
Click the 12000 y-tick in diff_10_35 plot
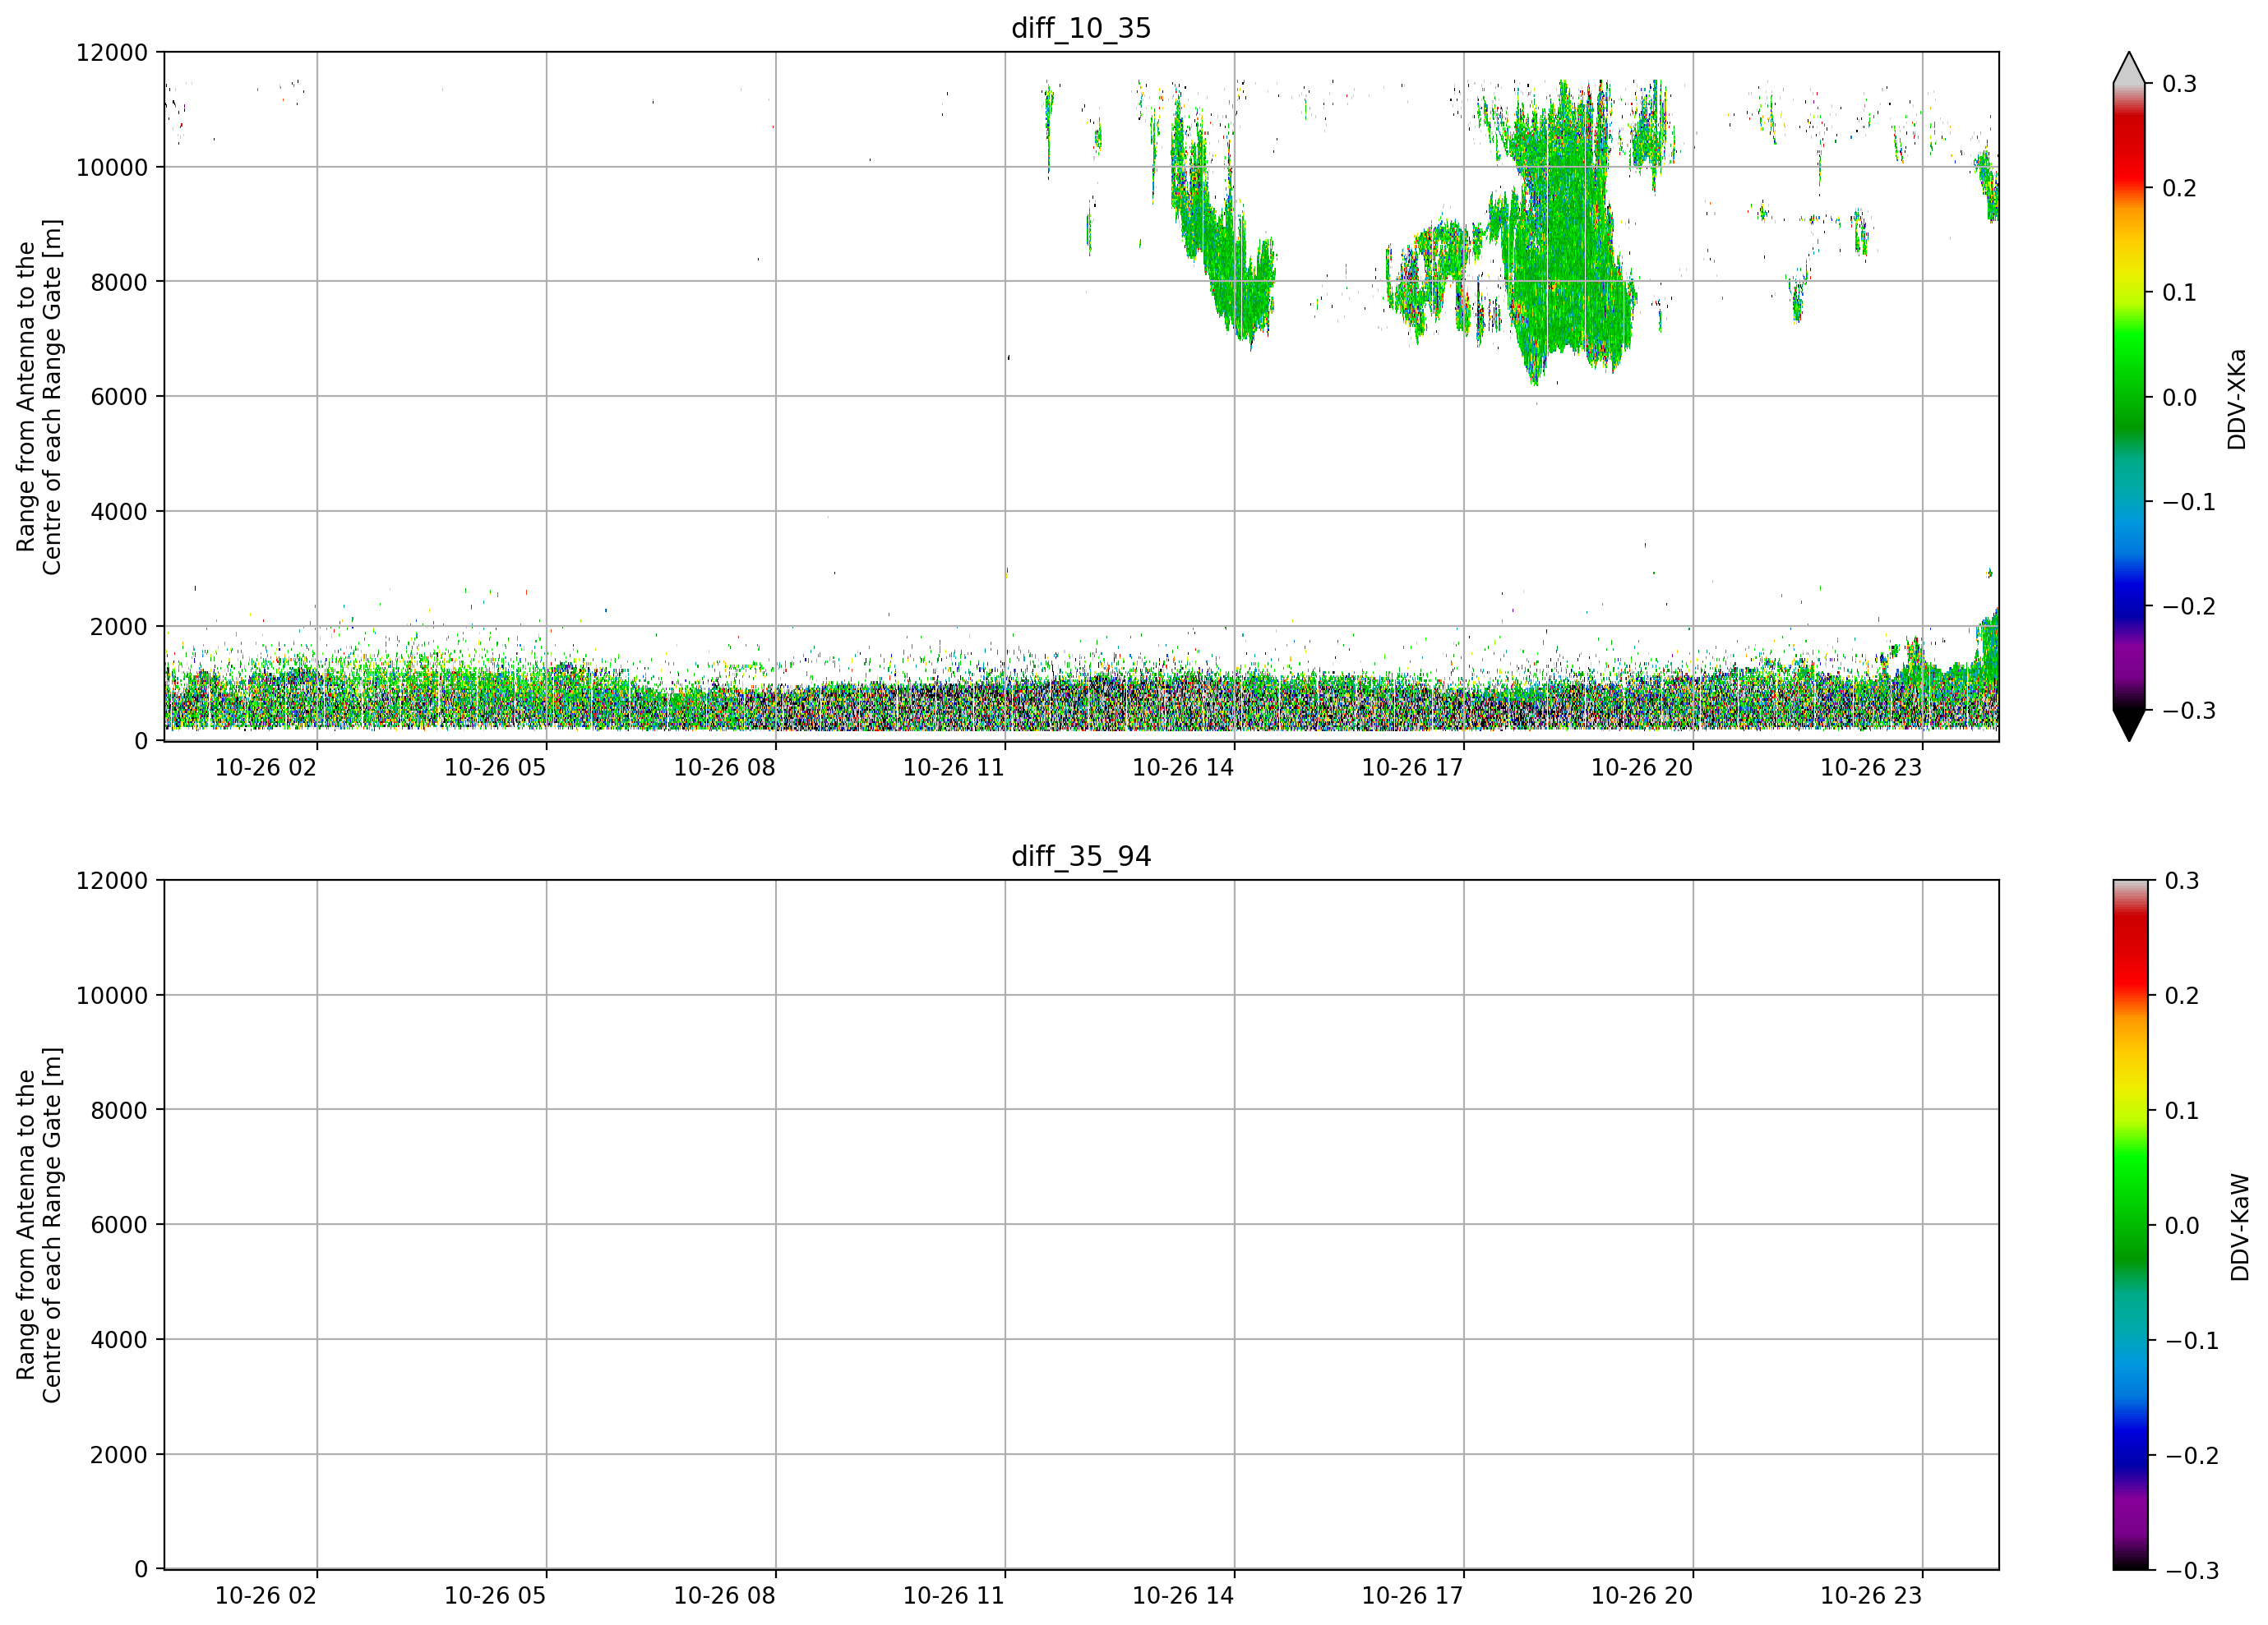pos(112,53)
